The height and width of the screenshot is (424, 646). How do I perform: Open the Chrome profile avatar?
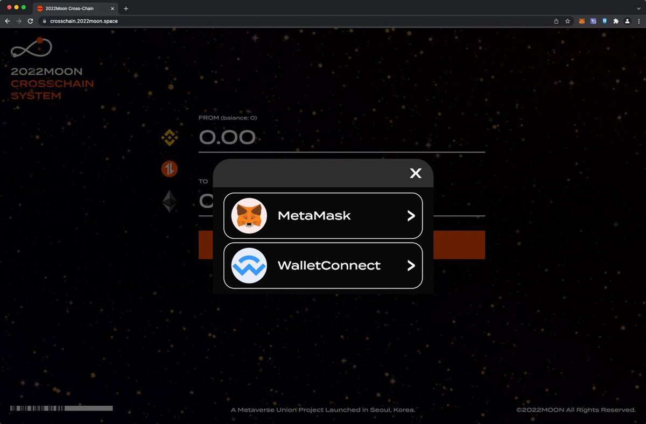(627, 21)
